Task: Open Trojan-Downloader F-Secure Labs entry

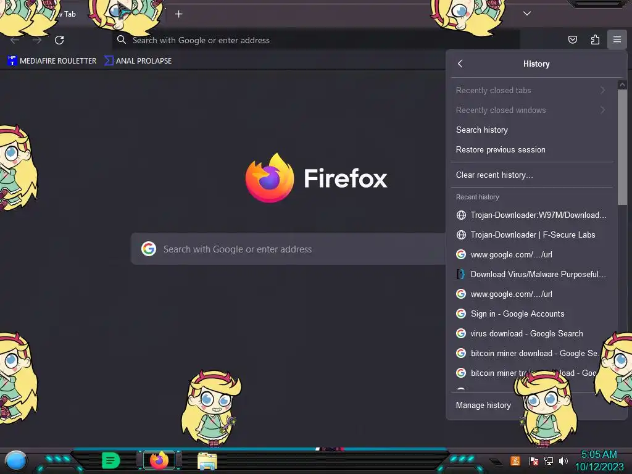Action: click(531, 235)
